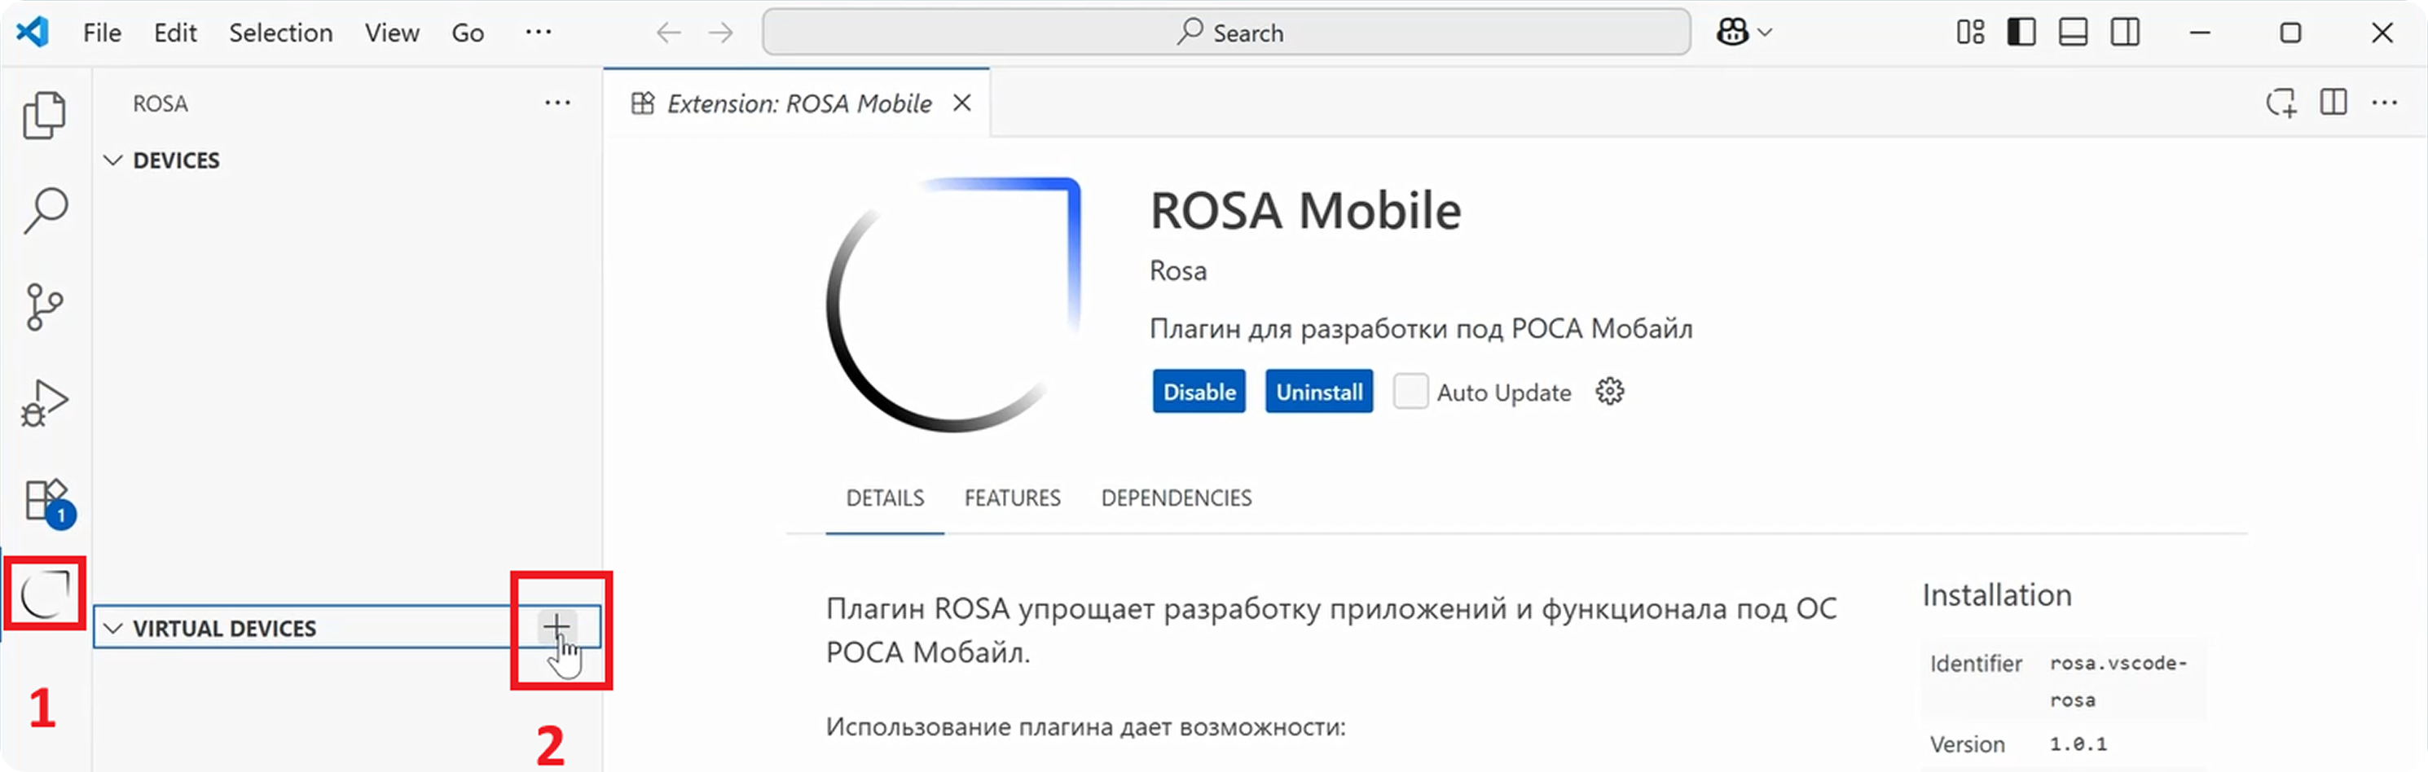The image size is (2428, 772).
Task: Open the Copilot chat icon
Action: [x=1732, y=32]
